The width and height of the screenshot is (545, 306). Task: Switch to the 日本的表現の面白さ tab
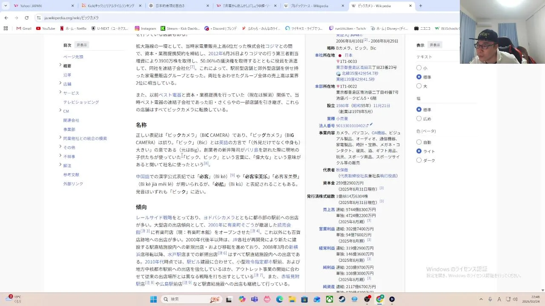[x=179, y=6]
